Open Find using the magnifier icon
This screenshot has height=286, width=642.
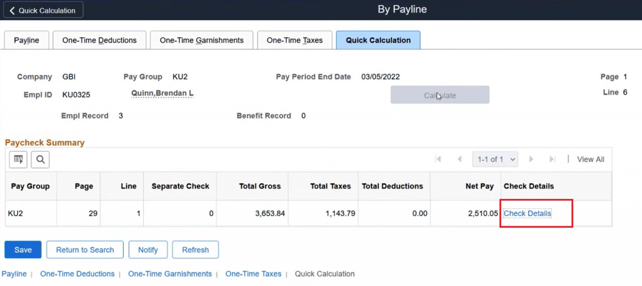pos(40,159)
